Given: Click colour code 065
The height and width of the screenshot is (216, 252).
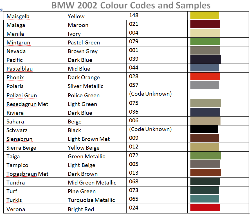Looking at the screenshot, I should [x=134, y=199].
